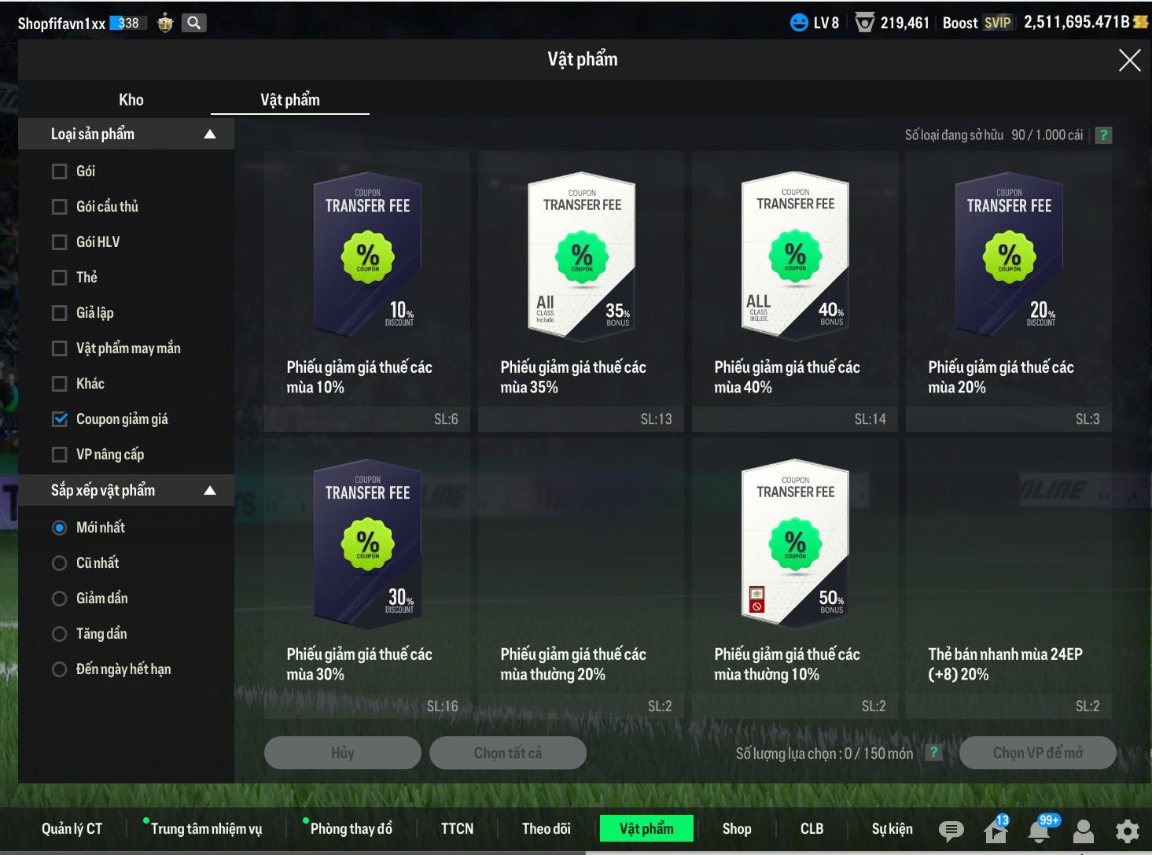
Task: Collapse the Loại sản phẩm section
Action: pyautogui.click(x=210, y=135)
